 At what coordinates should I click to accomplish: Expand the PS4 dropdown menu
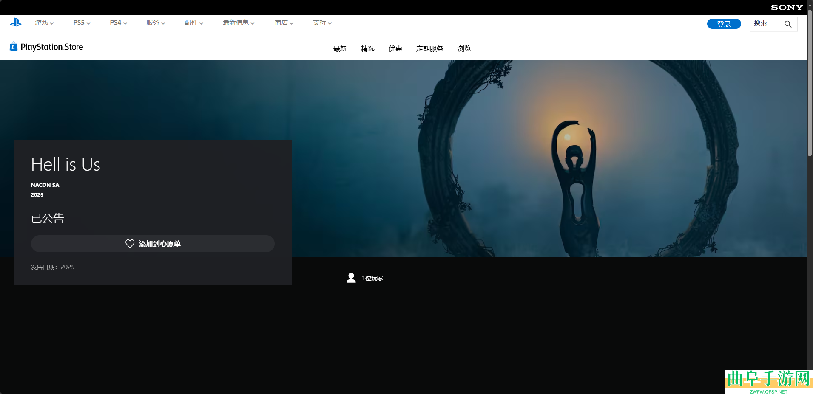(118, 23)
